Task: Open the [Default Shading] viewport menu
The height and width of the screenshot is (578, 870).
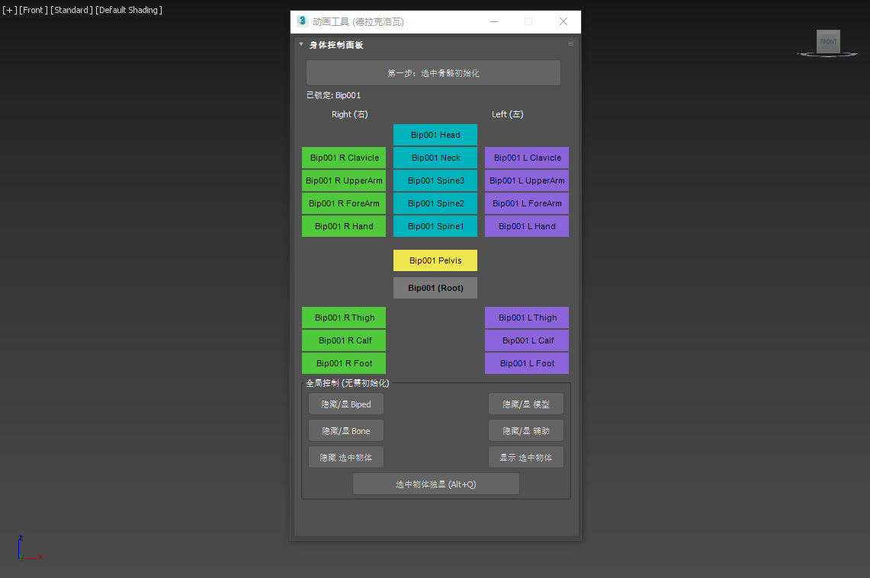Action: click(x=129, y=10)
